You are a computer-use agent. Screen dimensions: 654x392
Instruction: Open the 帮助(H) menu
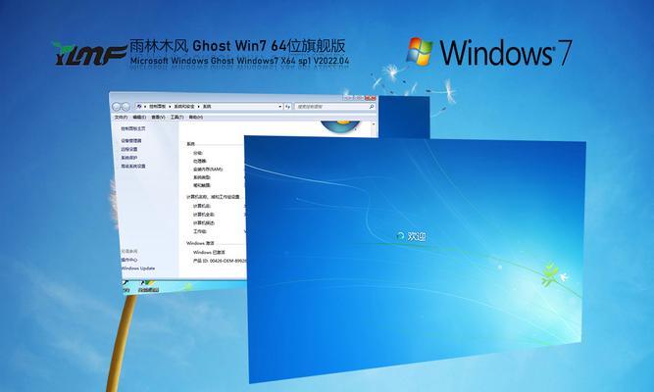pos(196,118)
